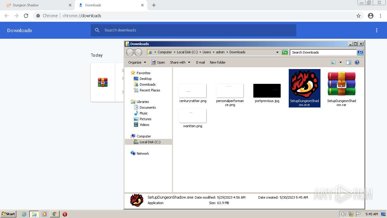Click Chrome back arrow
Viewport: 387px width, 218px height.
click(x=7, y=16)
